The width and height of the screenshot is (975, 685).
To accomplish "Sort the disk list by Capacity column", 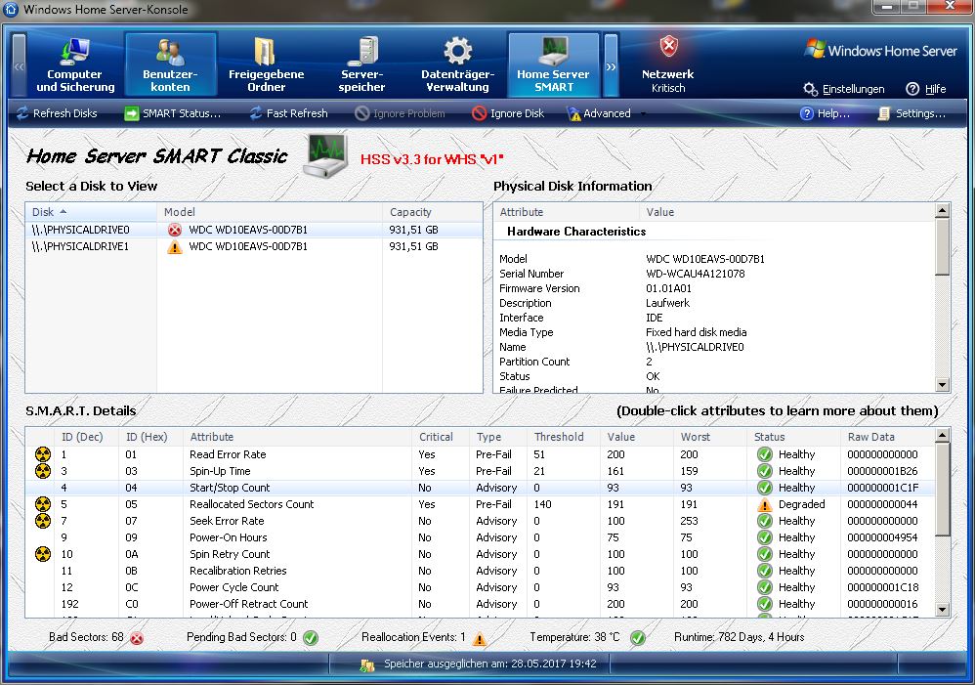I will tap(432, 212).
